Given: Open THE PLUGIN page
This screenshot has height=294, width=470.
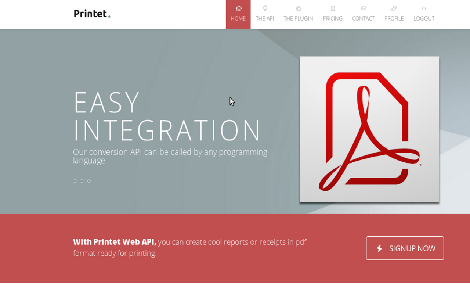Looking at the screenshot, I should 298,18.
